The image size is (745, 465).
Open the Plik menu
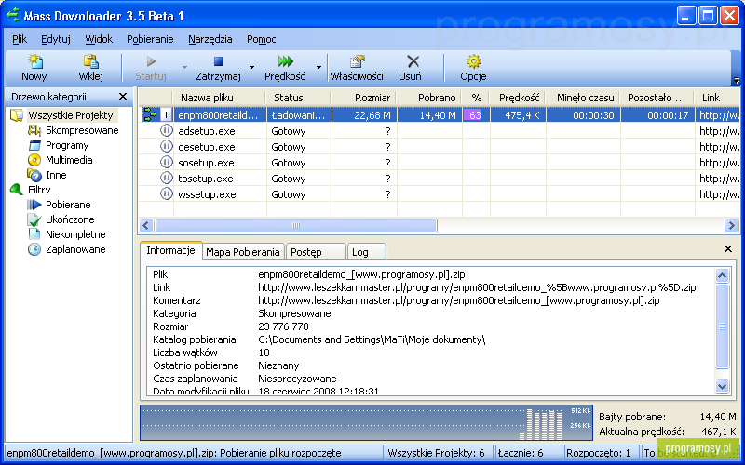coord(20,39)
